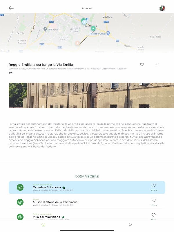Toggle eye icon for Ospedale S. Lazzaro
Screen dimensions: 174x232
(20, 187)
